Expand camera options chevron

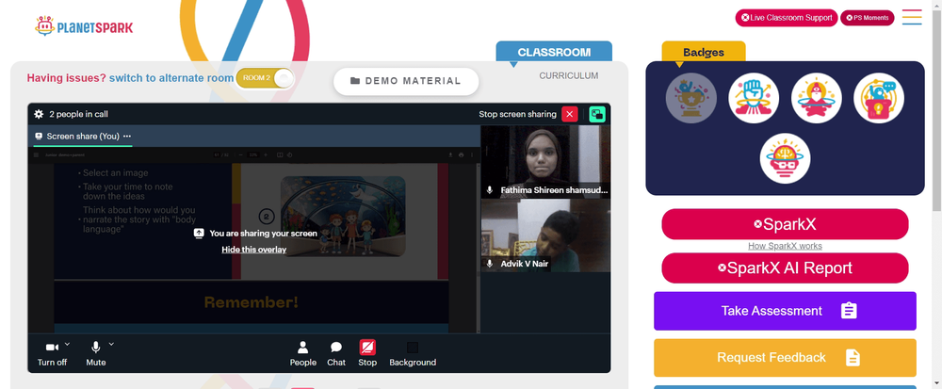(x=67, y=344)
